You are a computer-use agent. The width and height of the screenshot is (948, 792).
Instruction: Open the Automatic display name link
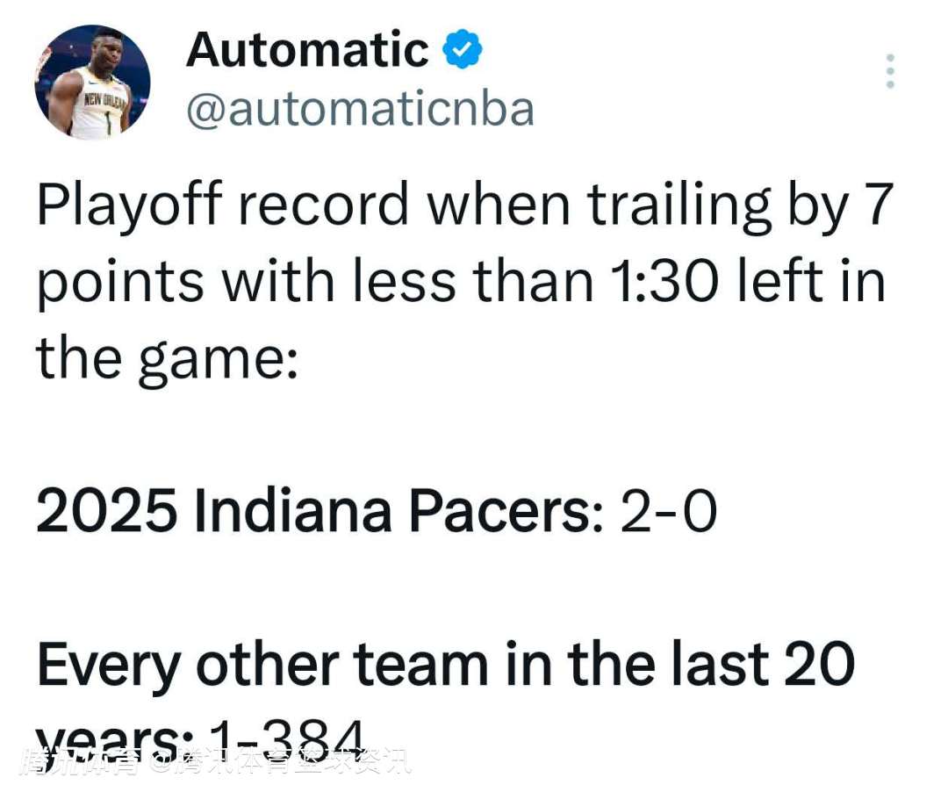(x=308, y=49)
